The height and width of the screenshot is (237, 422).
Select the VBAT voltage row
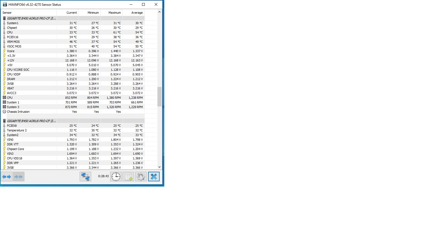(73, 88)
